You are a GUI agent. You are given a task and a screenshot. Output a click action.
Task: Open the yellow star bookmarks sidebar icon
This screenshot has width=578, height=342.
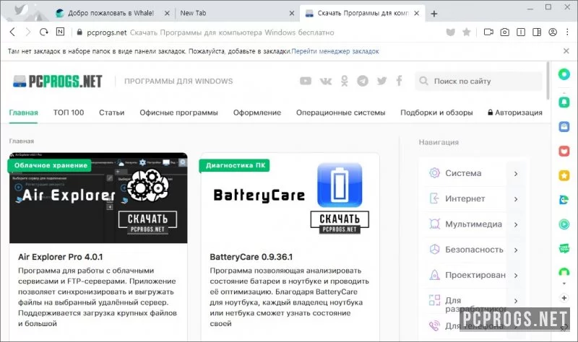tap(564, 175)
